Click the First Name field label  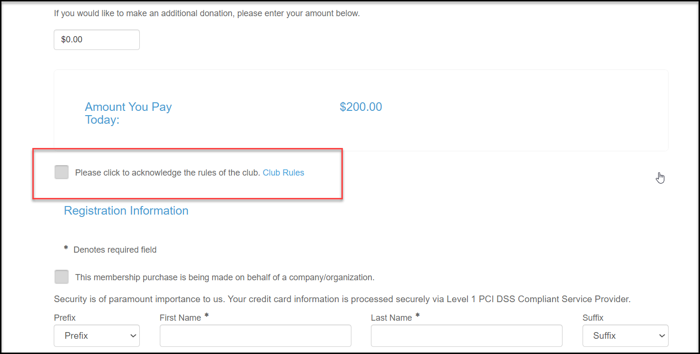click(180, 318)
